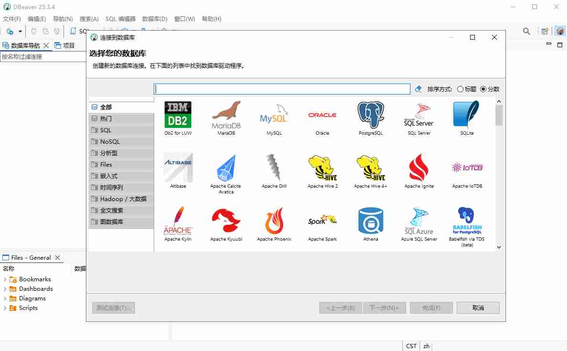Select the Apache Spark driver
The height and width of the screenshot is (351, 567).
point(322,222)
